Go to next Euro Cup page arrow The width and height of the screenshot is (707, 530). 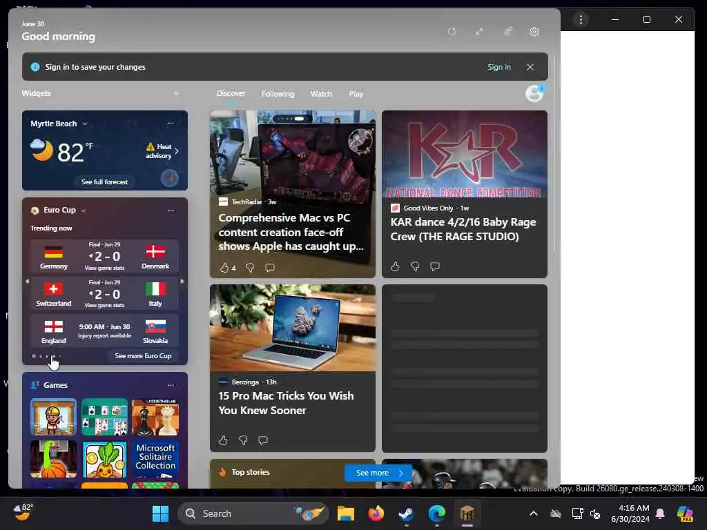pos(182,282)
